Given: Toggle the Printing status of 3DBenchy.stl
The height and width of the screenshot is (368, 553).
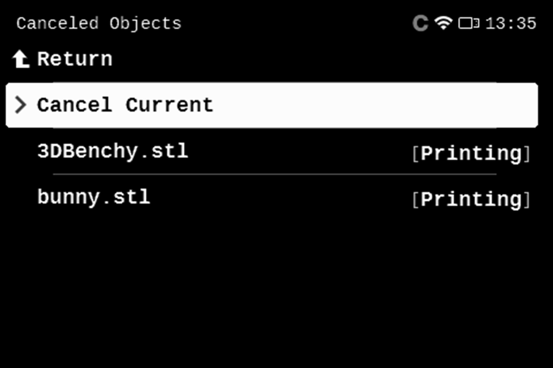Looking at the screenshot, I should pos(471,154).
